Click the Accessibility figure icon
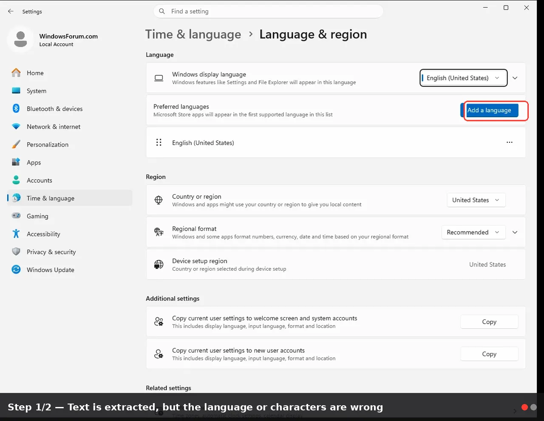This screenshot has height=421, width=544. (x=16, y=234)
